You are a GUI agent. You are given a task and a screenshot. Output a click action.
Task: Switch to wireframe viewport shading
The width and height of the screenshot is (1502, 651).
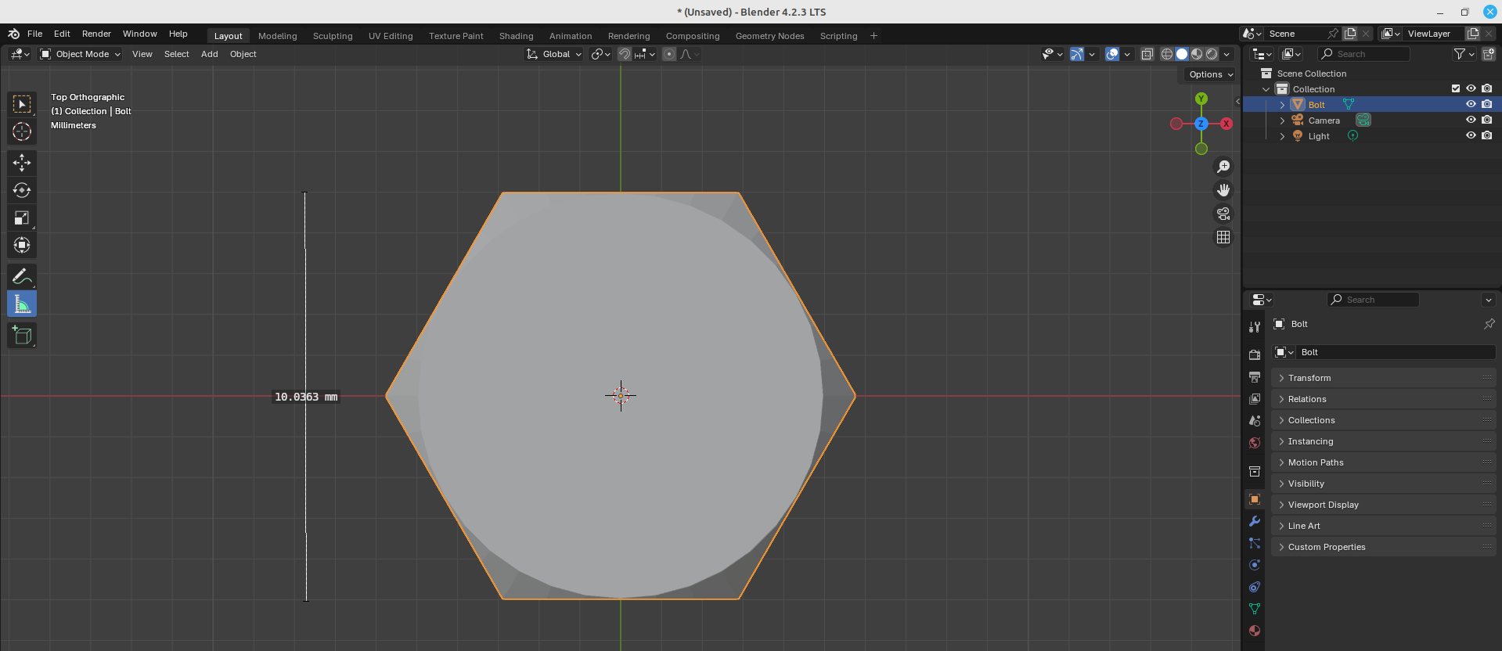click(x=1167, y=54)
